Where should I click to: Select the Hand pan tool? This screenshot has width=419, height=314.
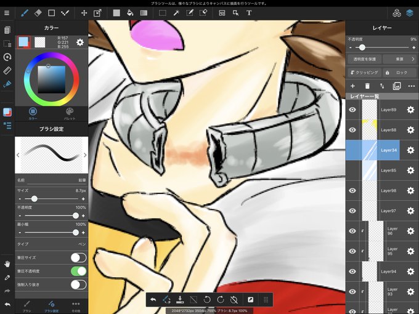tap(7, 264)
